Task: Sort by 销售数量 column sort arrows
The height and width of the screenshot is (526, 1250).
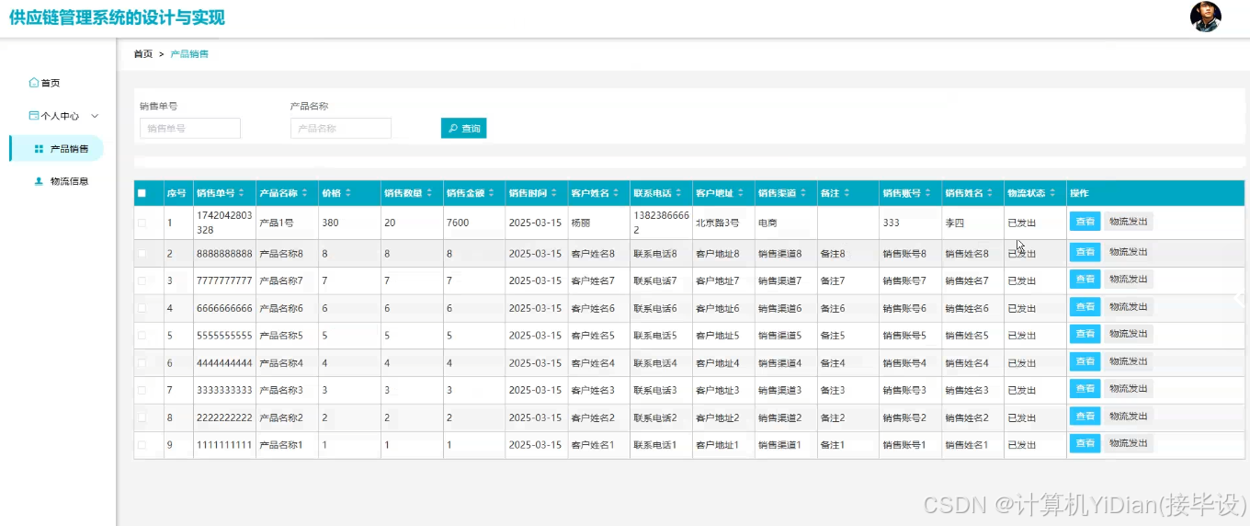Action: coord(429,193)
